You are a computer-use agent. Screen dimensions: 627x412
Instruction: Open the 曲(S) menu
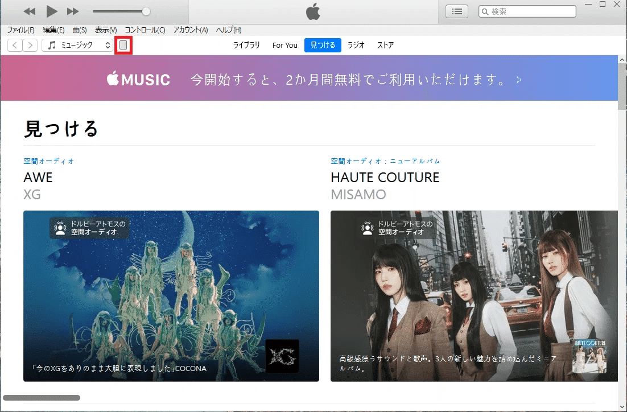[80, 30]
